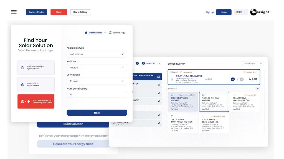The image size is (284, 159).
Task: Click the Water Pump icon
Action: tap(114, 123)
